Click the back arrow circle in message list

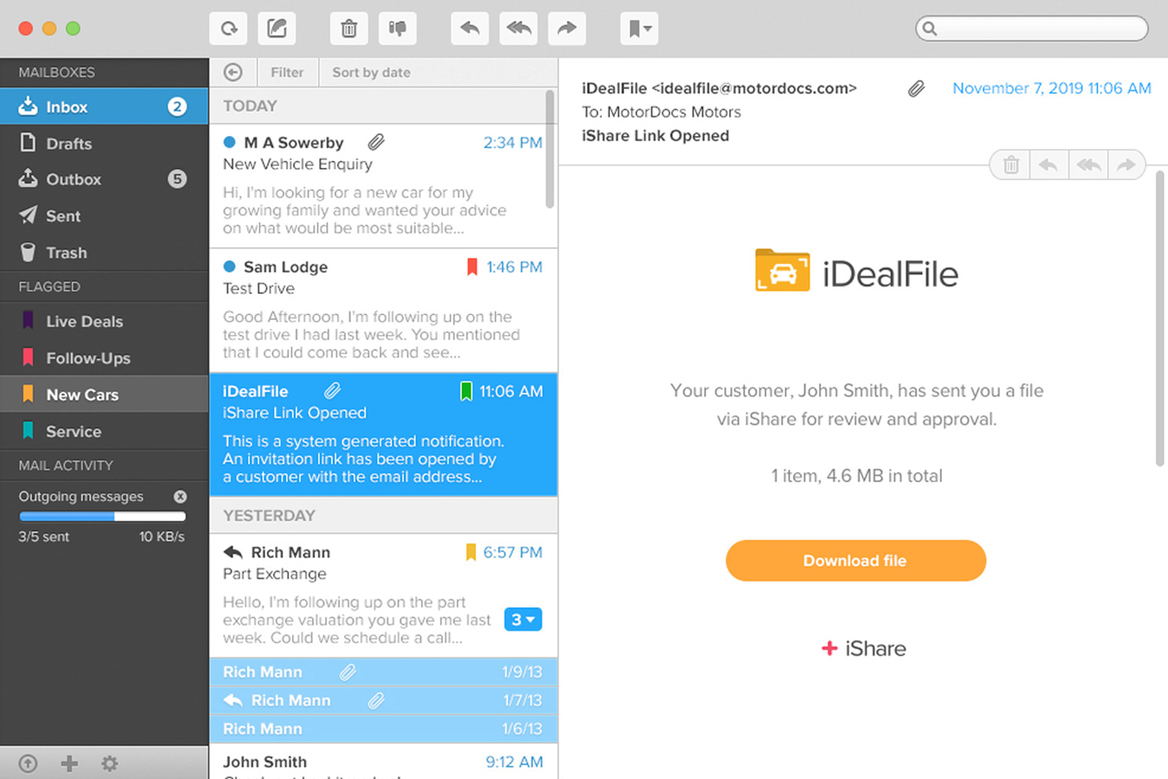point(233,72)
